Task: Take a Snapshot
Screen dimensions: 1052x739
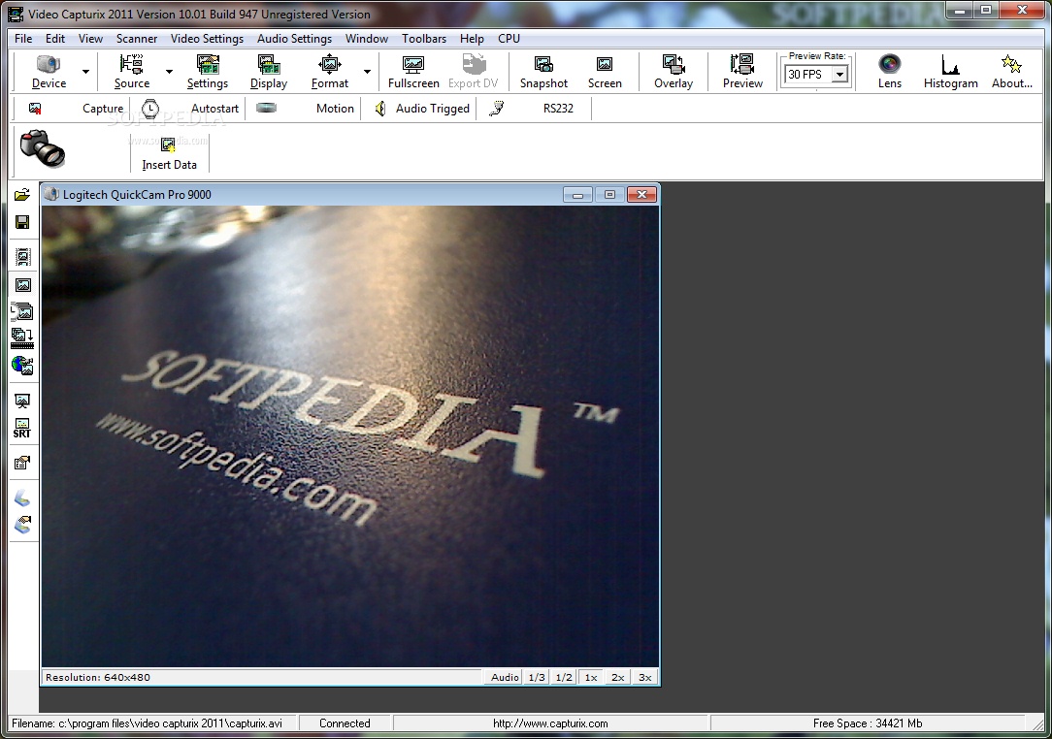Action: pyautogui.click(x=543, y=72)
